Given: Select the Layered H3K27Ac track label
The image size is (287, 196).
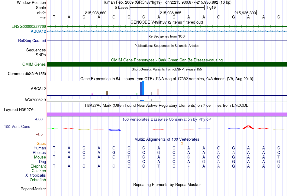Looking at the screenshot, I should click(20, 110).
